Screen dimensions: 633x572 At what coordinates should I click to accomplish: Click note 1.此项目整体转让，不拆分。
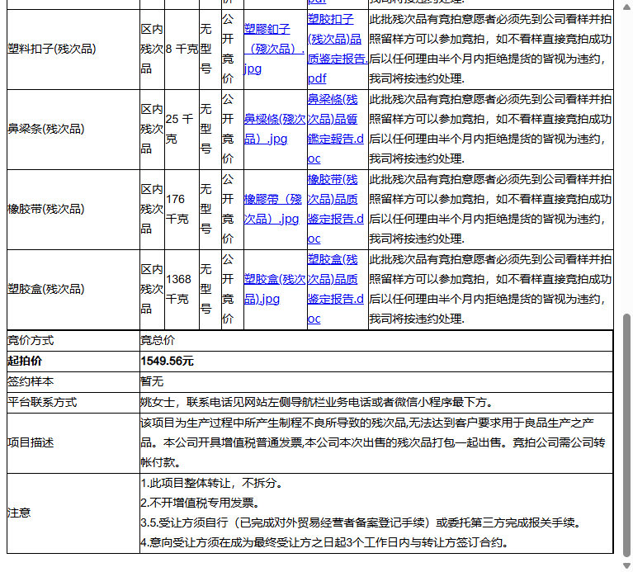pos(212,483)
